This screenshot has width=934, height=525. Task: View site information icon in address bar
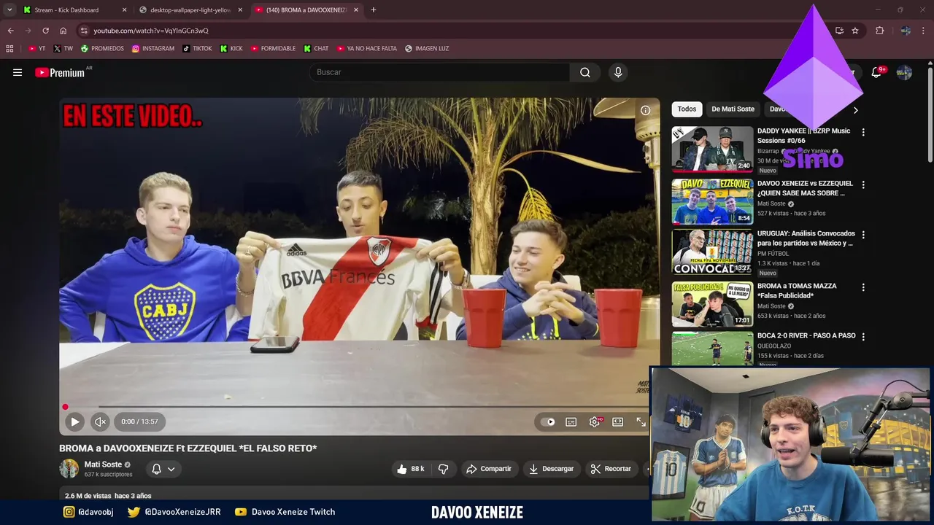click(x=84, y=31)
